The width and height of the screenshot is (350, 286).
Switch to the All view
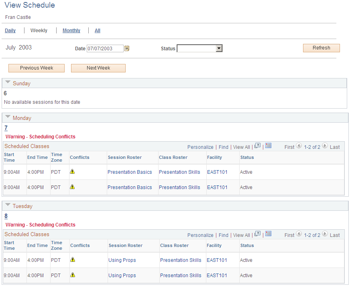tap(98, 31)
